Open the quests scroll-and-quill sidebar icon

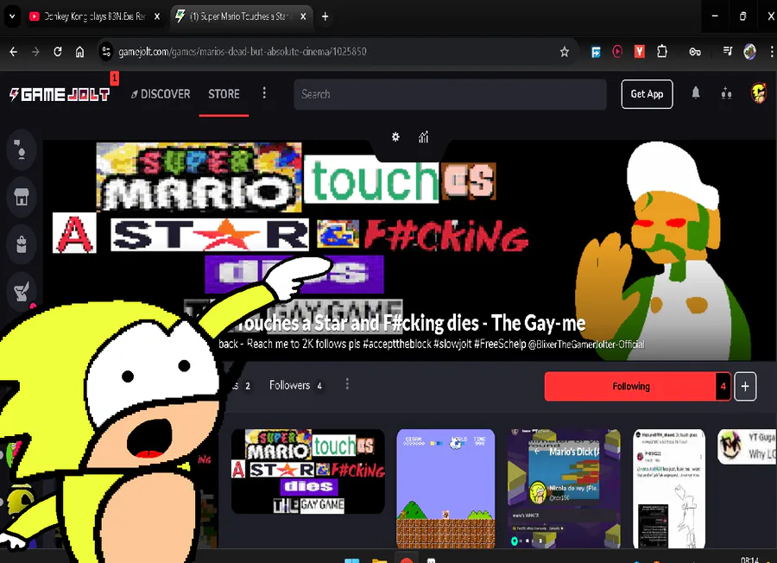pos(22,291)
